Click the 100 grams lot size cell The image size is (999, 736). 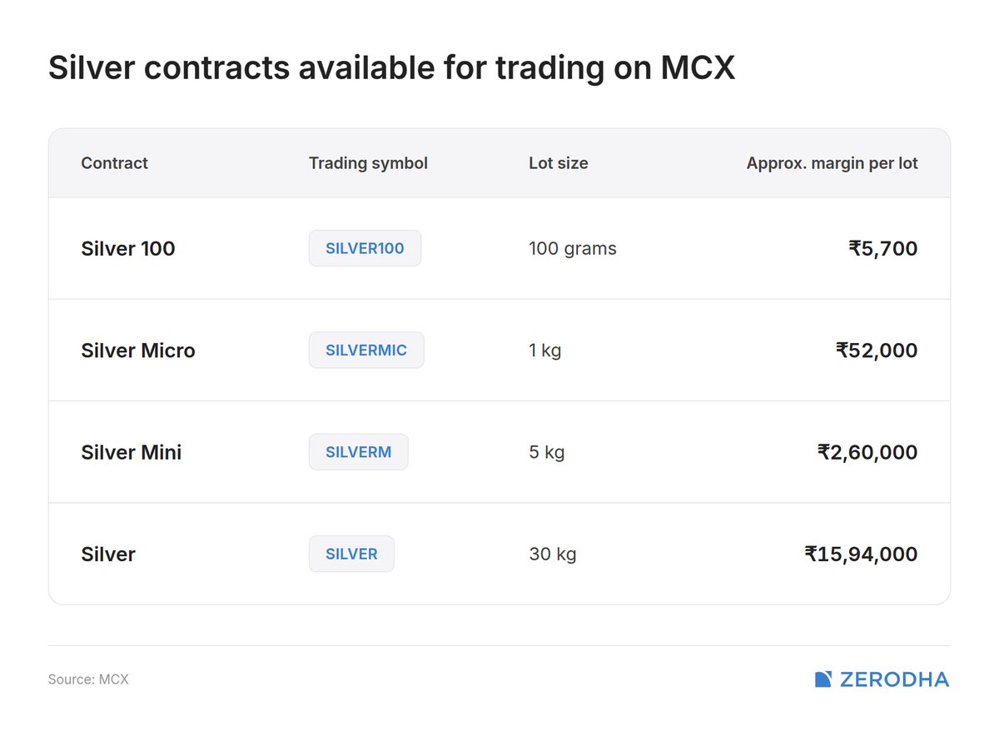[x=573, y=248]
